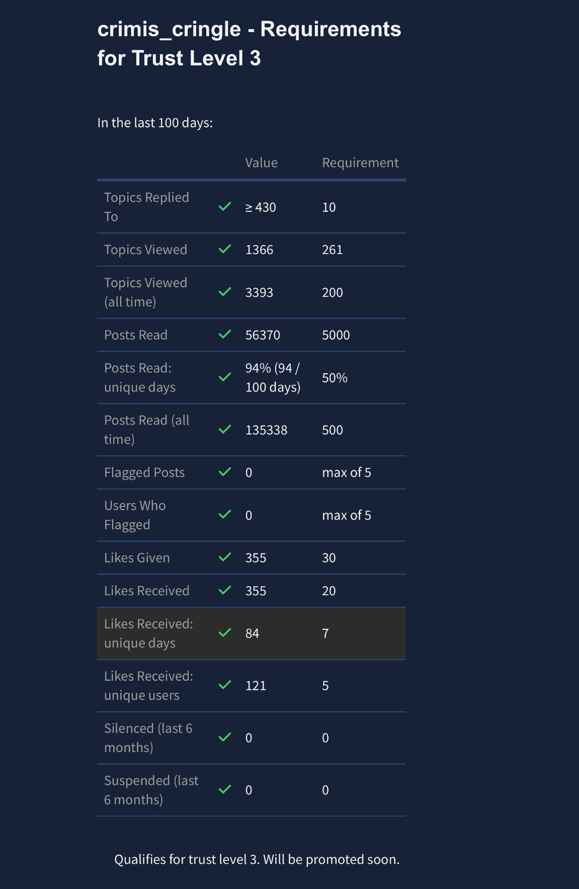The width and height of the screenshot is (579, 889).
Task: Click the green checkmark for Topics Replied To
Action: coord(225,207)
